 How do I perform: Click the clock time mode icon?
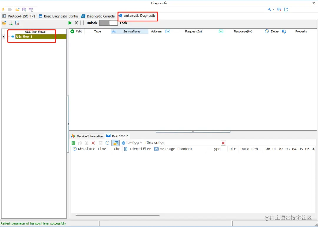point(107,143)
